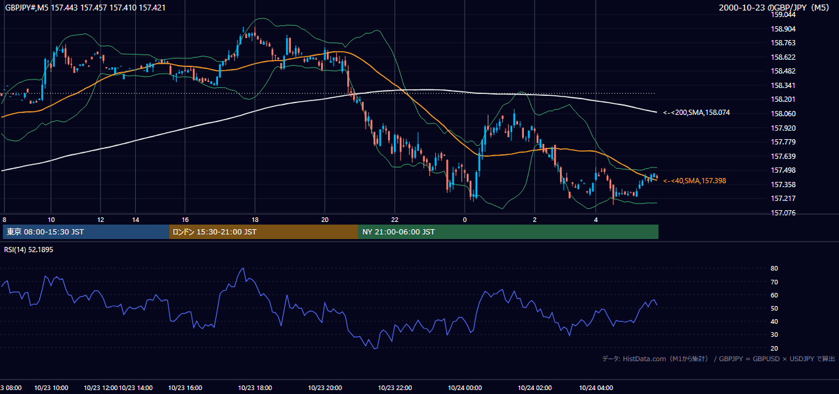This screenshot has height=394, width=839.
Task: Click hour mark 22 on the price chart axis
Action: click(395, 219)
